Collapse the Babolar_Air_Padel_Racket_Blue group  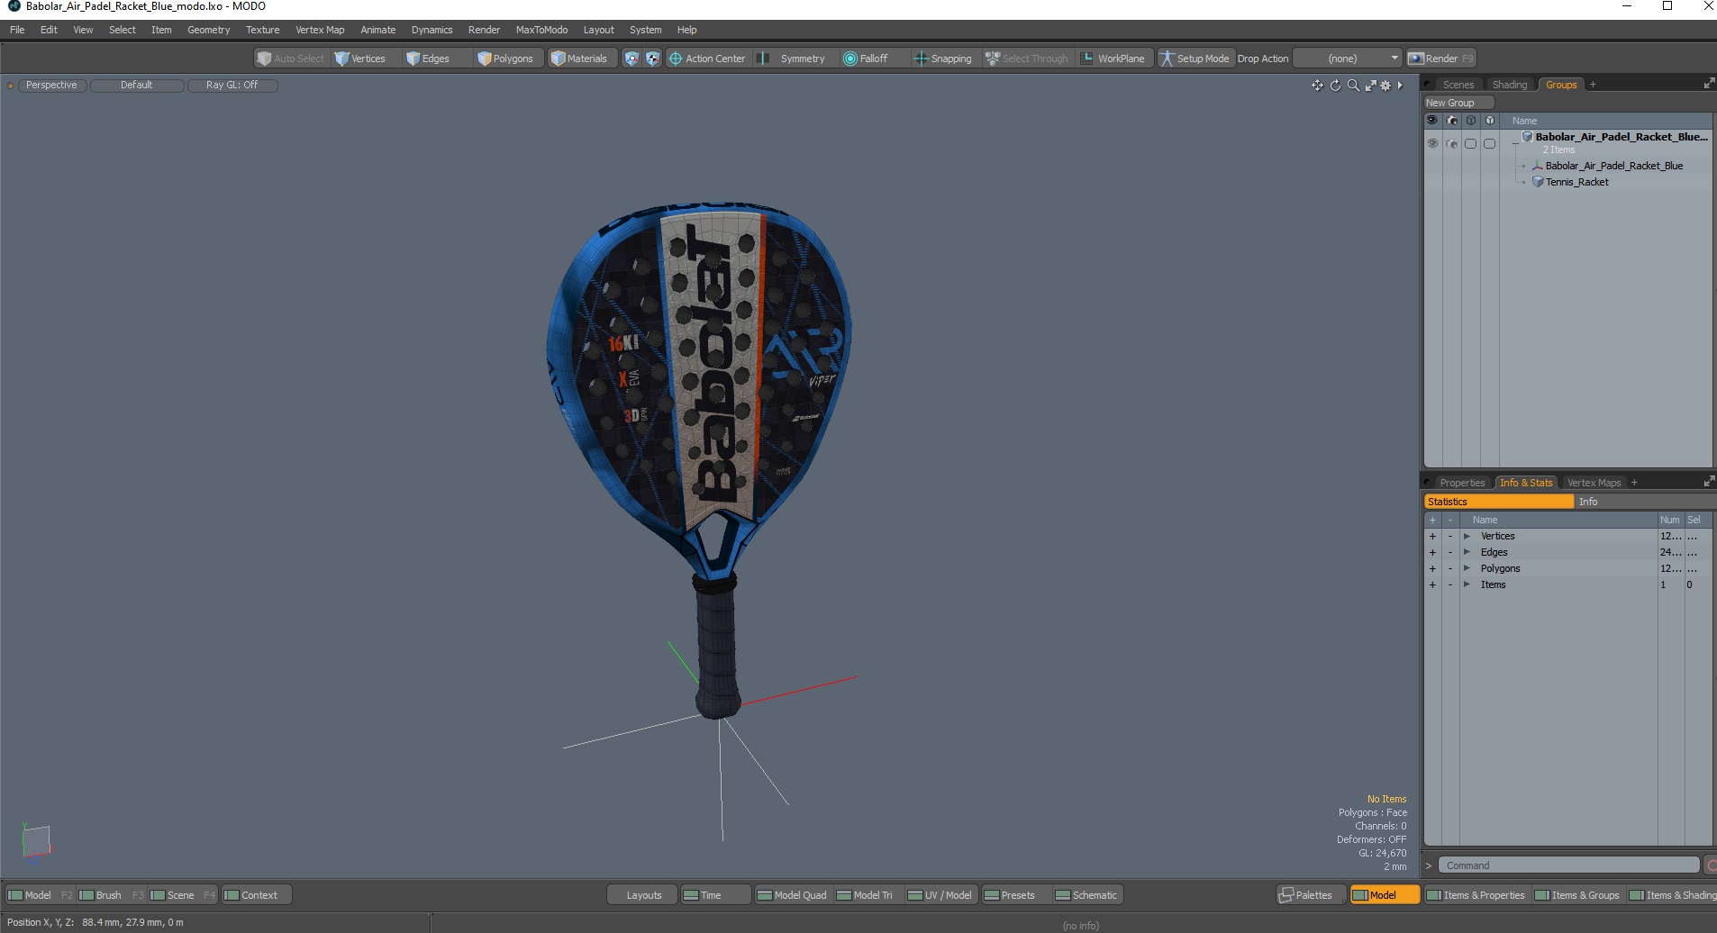point(1516,143)
